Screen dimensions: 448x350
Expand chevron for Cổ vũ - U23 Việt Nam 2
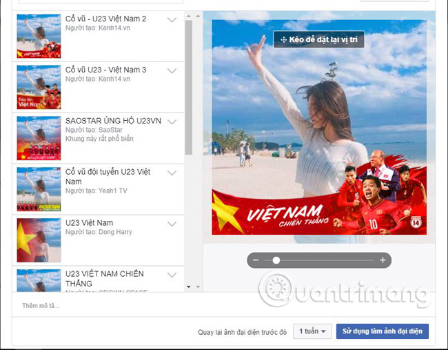[x=172, y=20]
